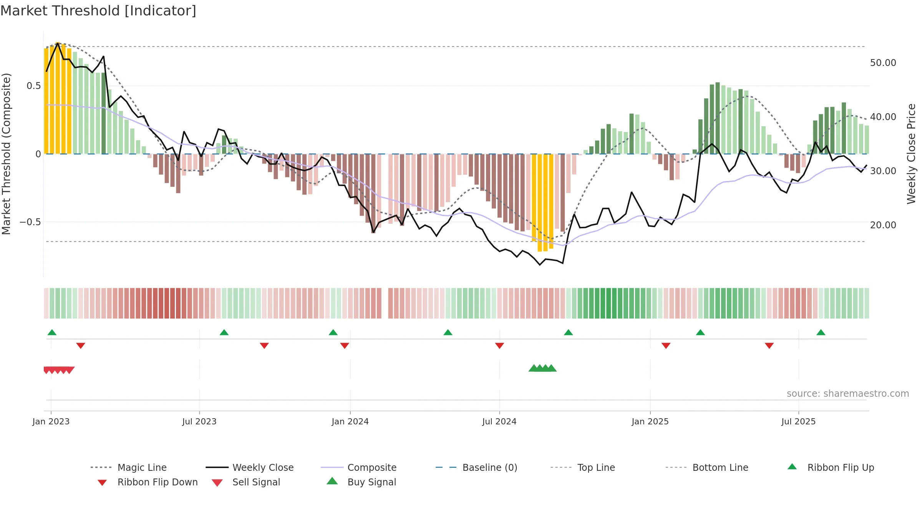Click the 40.00 price axis label

[883, 117]
